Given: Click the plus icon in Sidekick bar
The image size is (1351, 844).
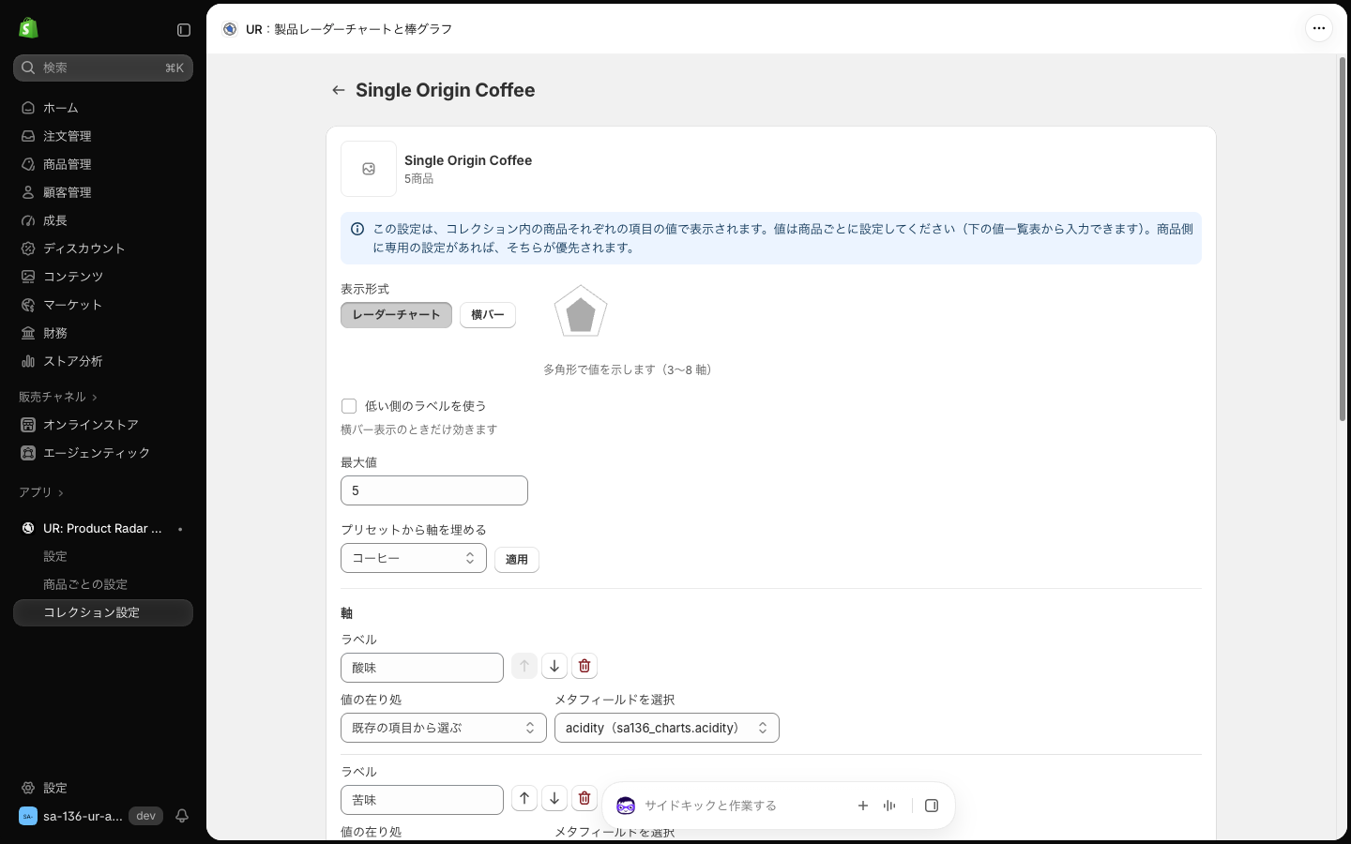Looking at the screenshot, I should point(863,806).
